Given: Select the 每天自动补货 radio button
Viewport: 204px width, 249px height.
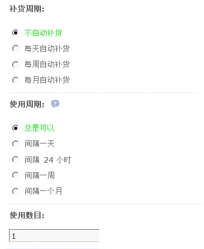Looking at the screenshot, I should point(15,48).
